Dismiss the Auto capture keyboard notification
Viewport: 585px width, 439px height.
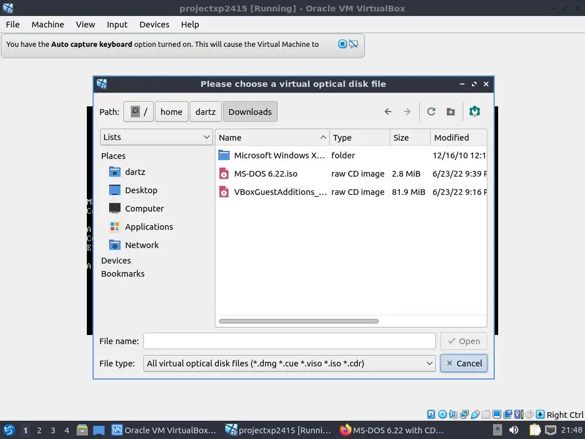[x=342, y=44]
